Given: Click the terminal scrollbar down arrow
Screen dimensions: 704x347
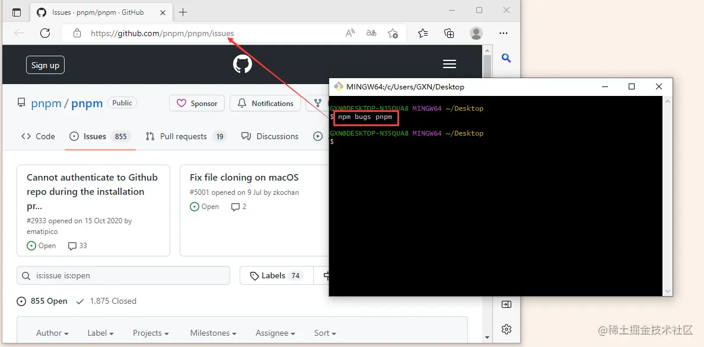Looking at the screenshot, I should click(x=668, y=291).
